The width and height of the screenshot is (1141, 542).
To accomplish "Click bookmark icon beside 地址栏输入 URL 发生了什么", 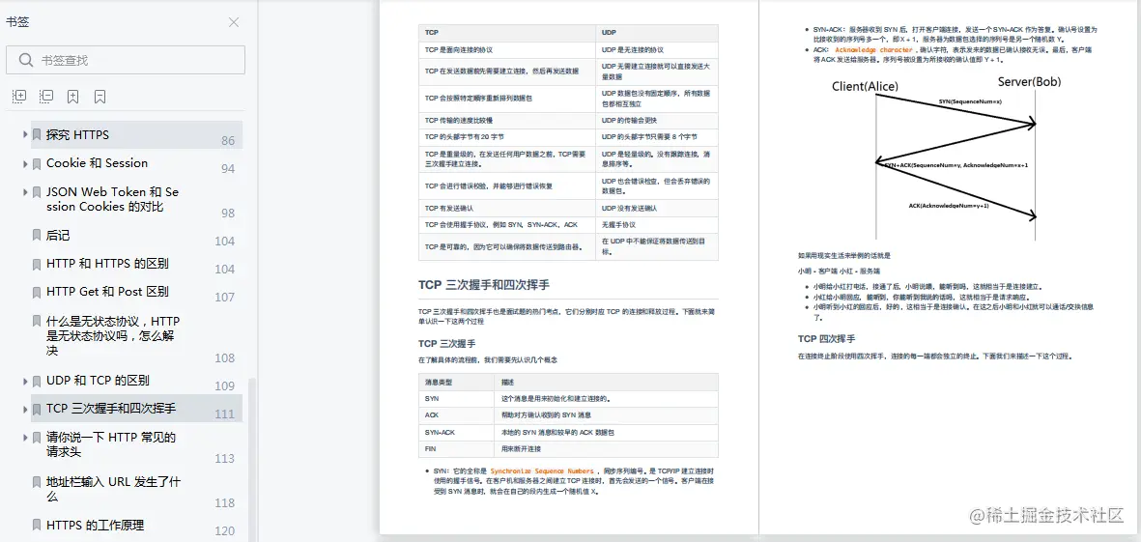I will coord(37,481).
